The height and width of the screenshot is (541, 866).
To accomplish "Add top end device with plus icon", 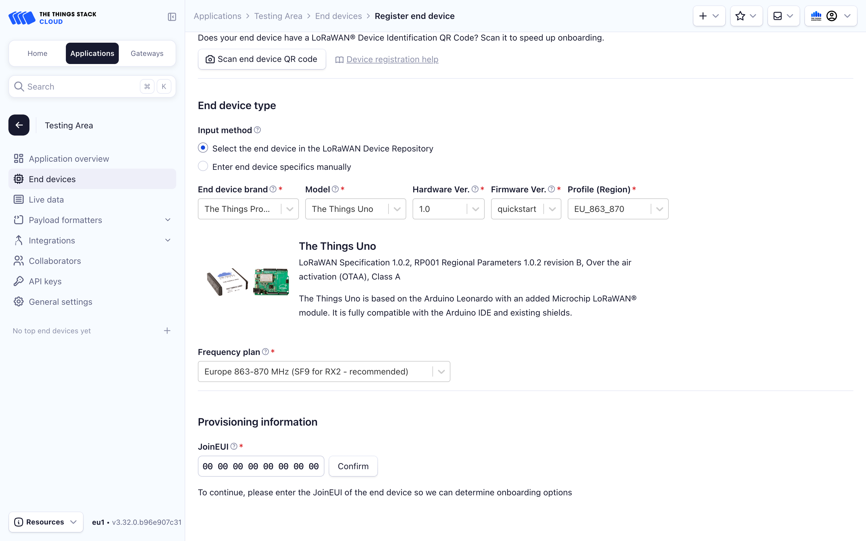I will pos(167,331).
